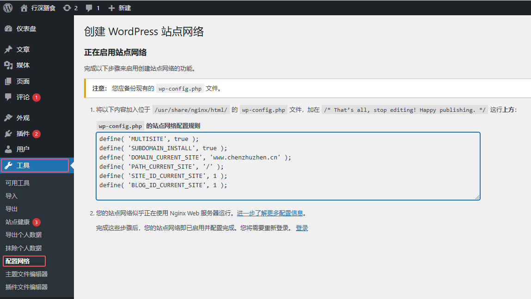The height and width of the screenshot is (299, 531).
Task: Click the 媒体 media icon
Action: point(8,65)
